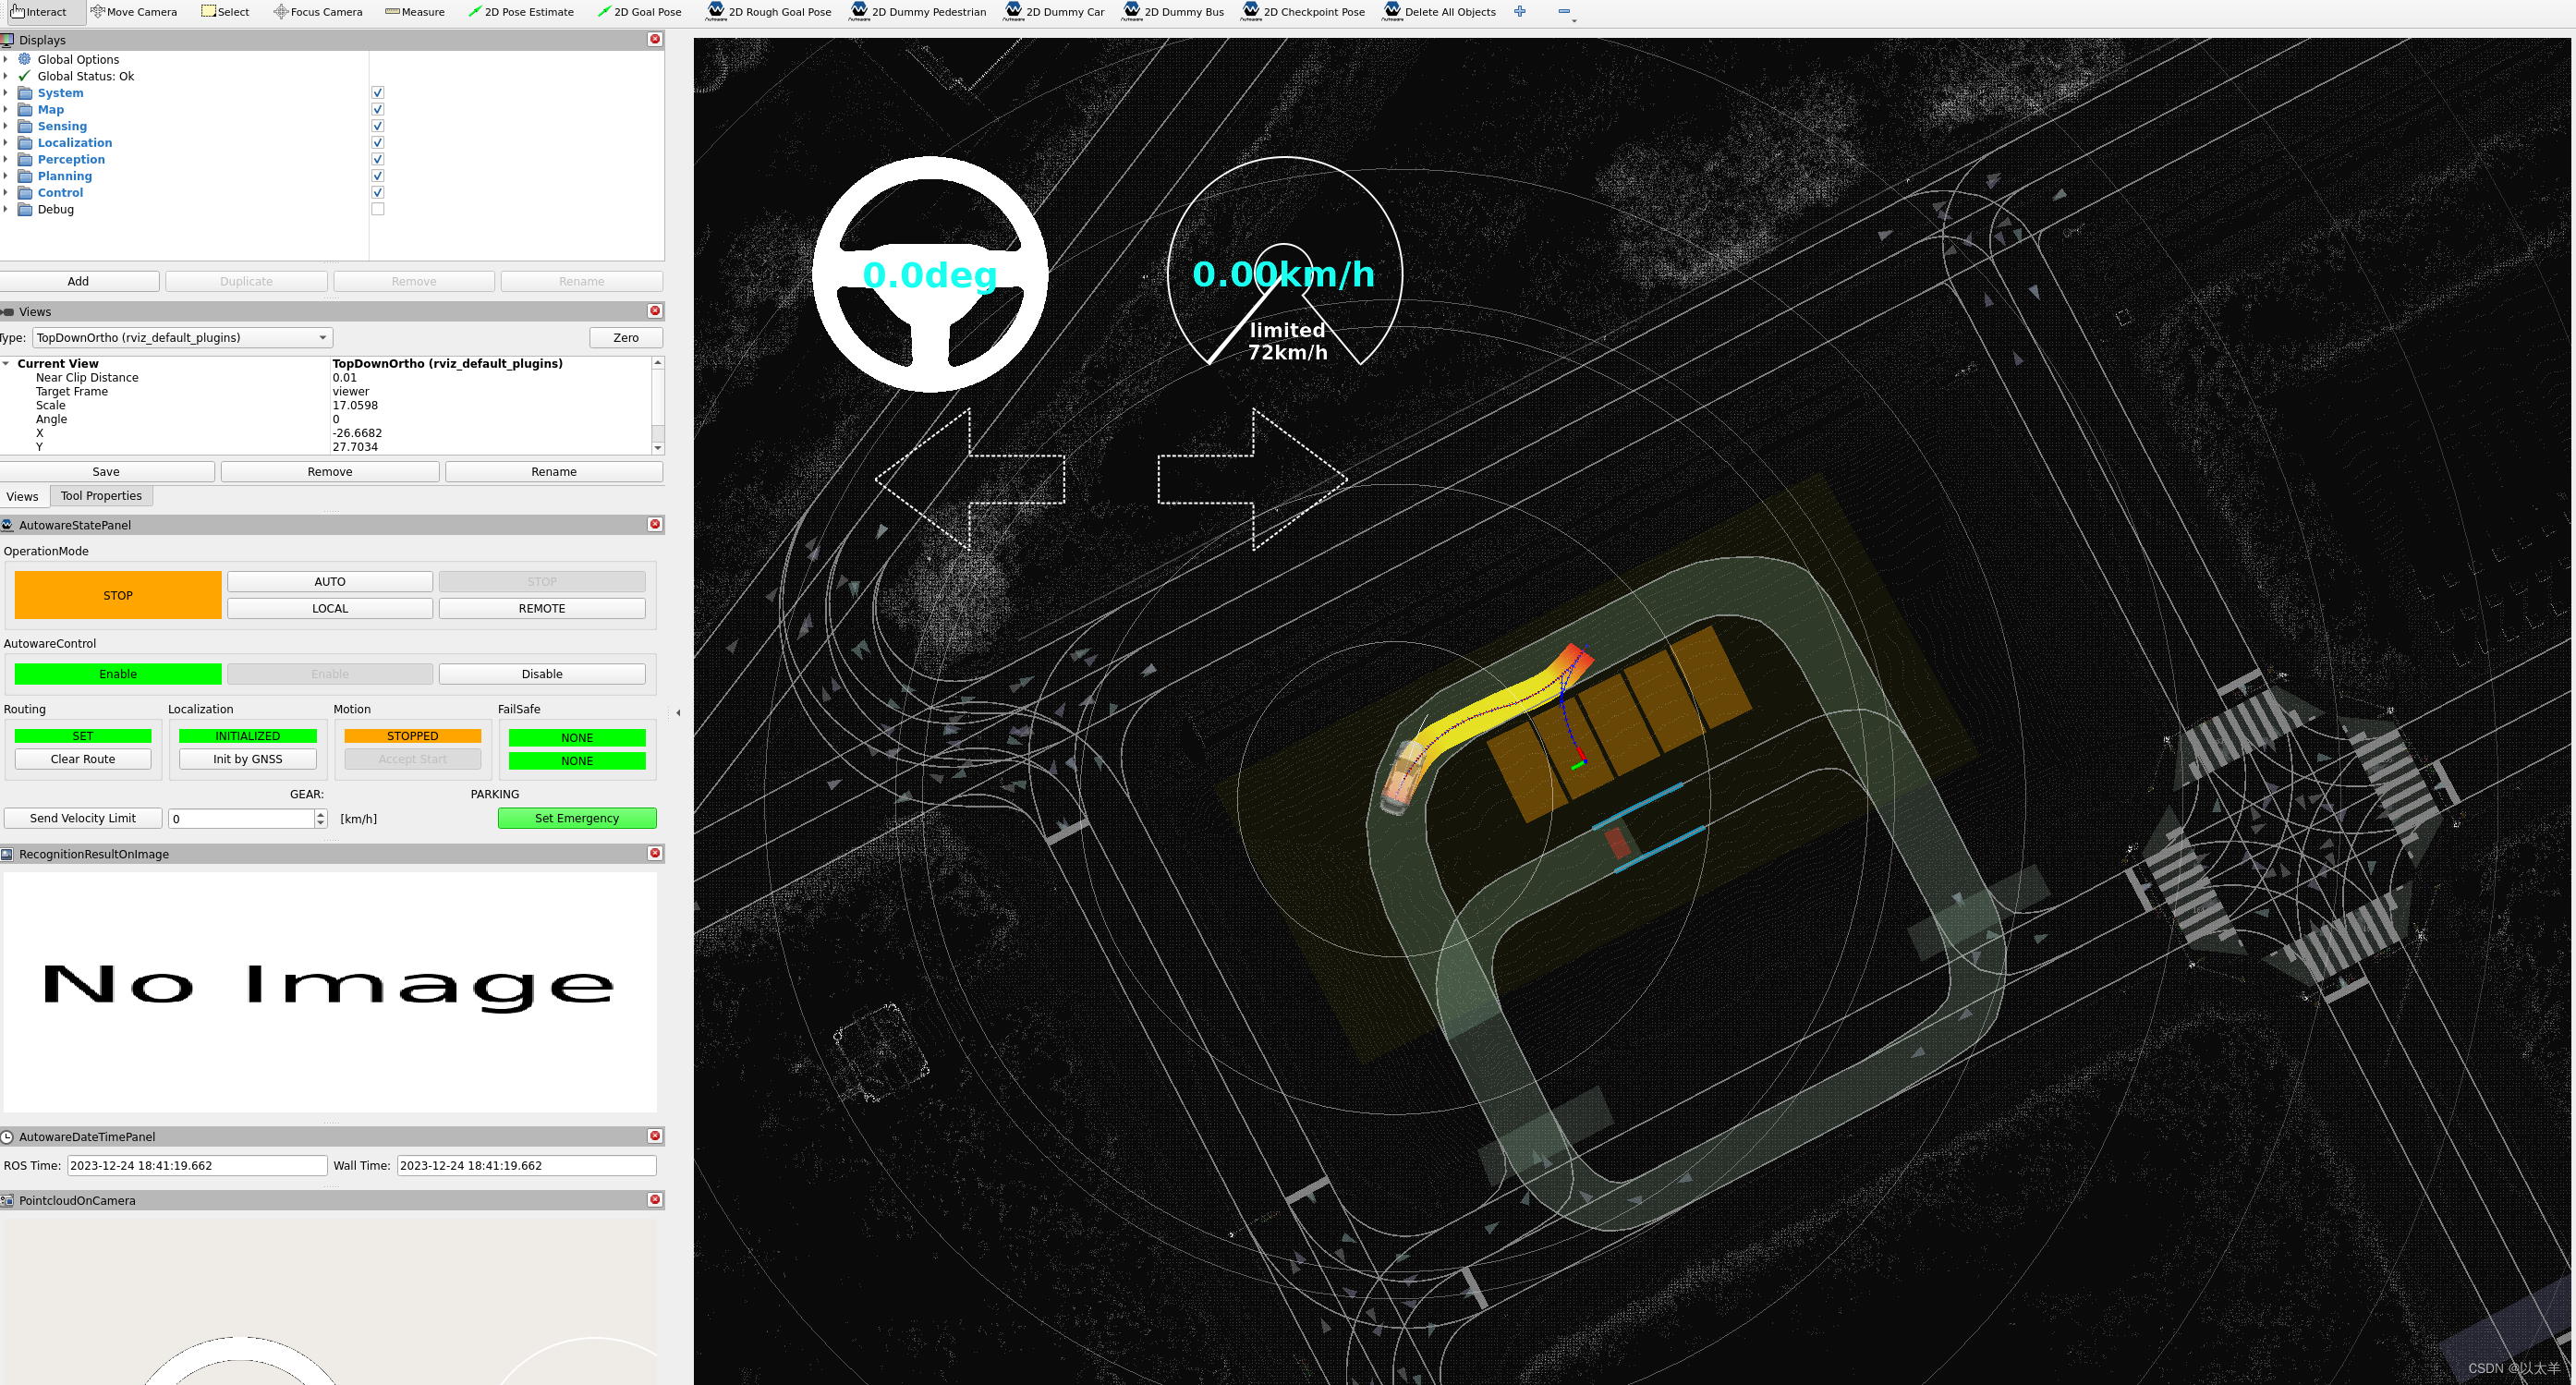Close the AutowareStatePanel
The height and width of the screenshot is (1385, 2576).
click(x=655, y=524)
